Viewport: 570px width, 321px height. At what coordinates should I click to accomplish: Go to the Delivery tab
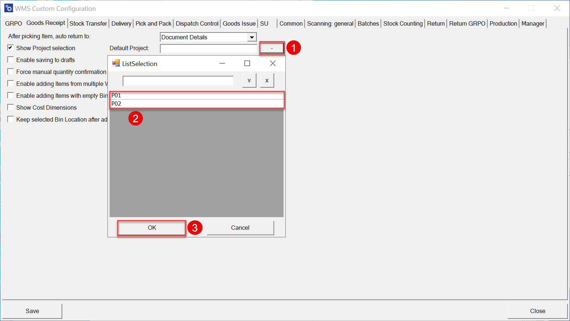click(121, 23)
